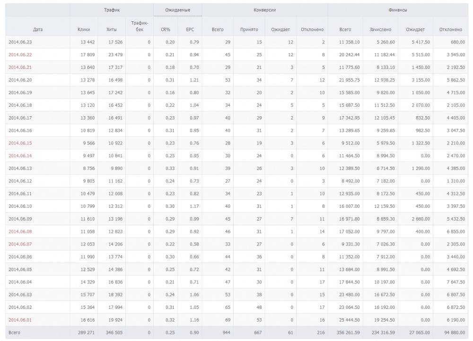The image size is (473, 341).
Task: Select the date 2014.06.09
Action: pyautogui.click(x=20, y=219)
